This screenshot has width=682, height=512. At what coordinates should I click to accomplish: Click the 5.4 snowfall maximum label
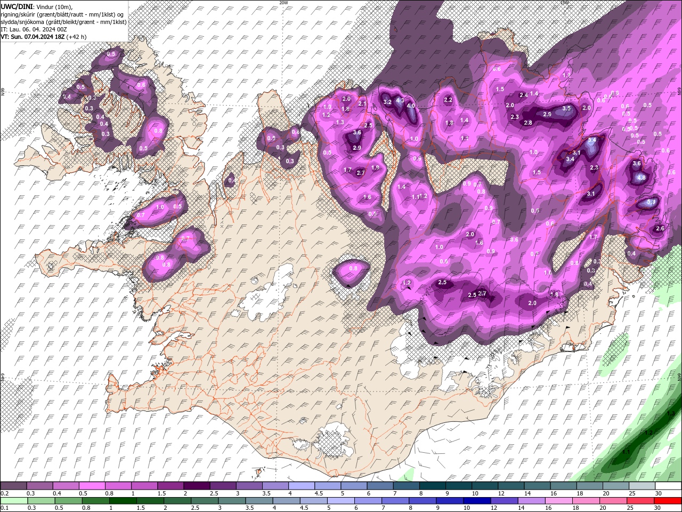click(x=592, y=141)
